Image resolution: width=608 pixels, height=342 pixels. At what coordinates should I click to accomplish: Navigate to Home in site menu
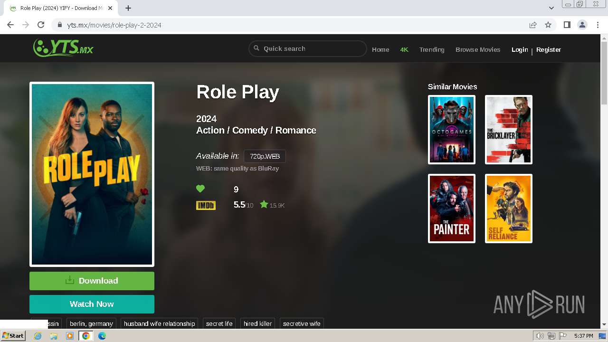coord(380,49)
